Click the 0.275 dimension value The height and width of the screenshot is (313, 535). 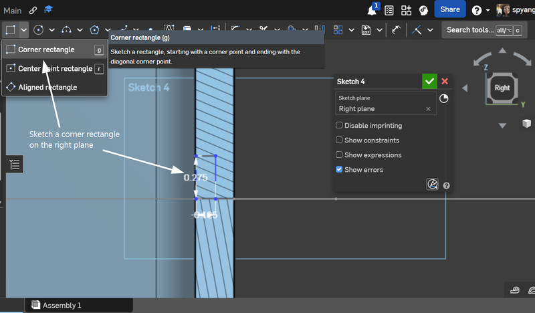[195, 177]
